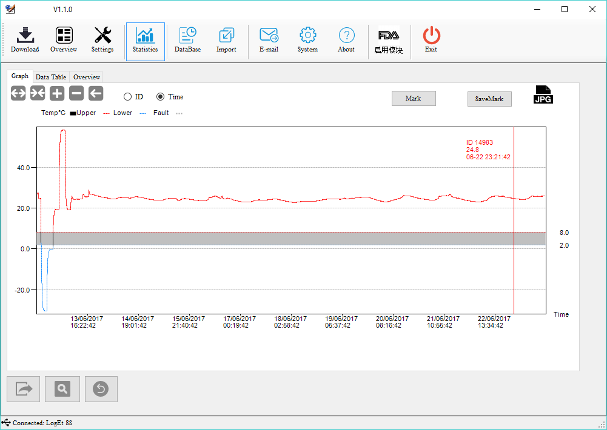Compress graph with inward arrows button

[x=38, y=93]
